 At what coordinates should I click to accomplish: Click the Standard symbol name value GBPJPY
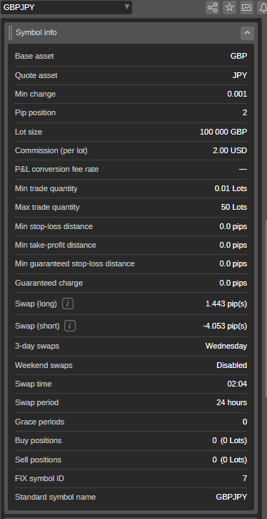pyautogui.click(x=231, y=497)
